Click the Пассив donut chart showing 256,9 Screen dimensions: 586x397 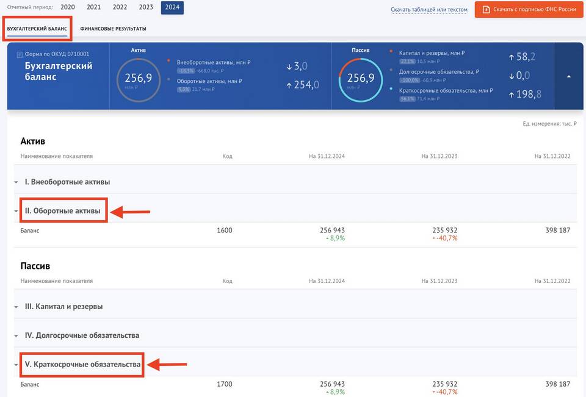coord(360,79)
